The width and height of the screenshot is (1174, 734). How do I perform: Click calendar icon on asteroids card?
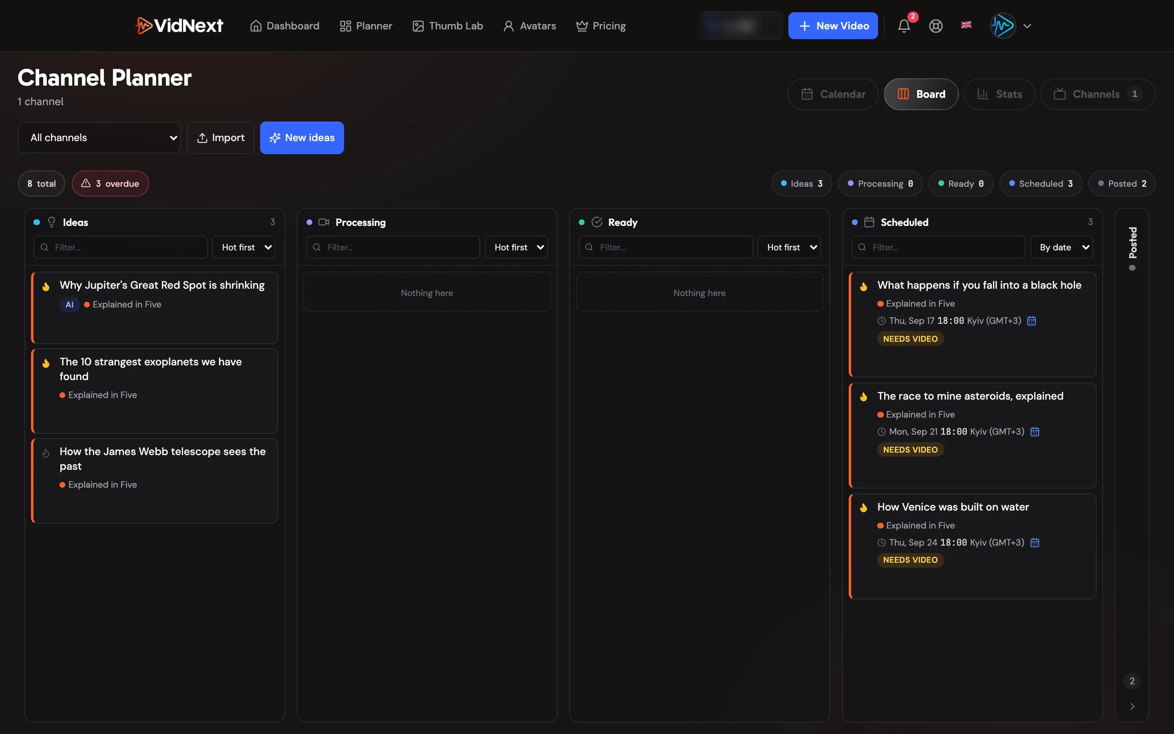[1034, 431]
